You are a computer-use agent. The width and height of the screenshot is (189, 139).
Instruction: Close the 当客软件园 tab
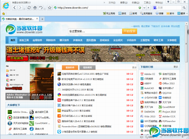tap(37, 19)
